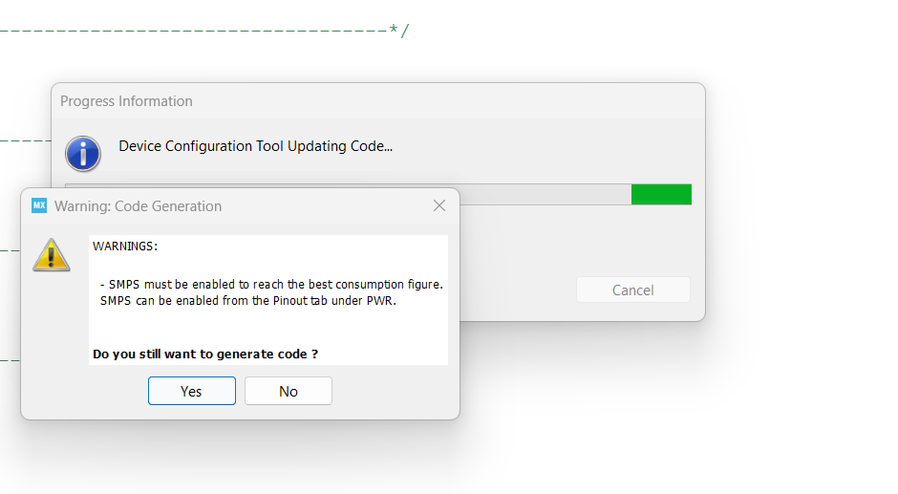Click the dashed line left of the bold question
Viewport: 898px width, 494px height.
point(10,360)
